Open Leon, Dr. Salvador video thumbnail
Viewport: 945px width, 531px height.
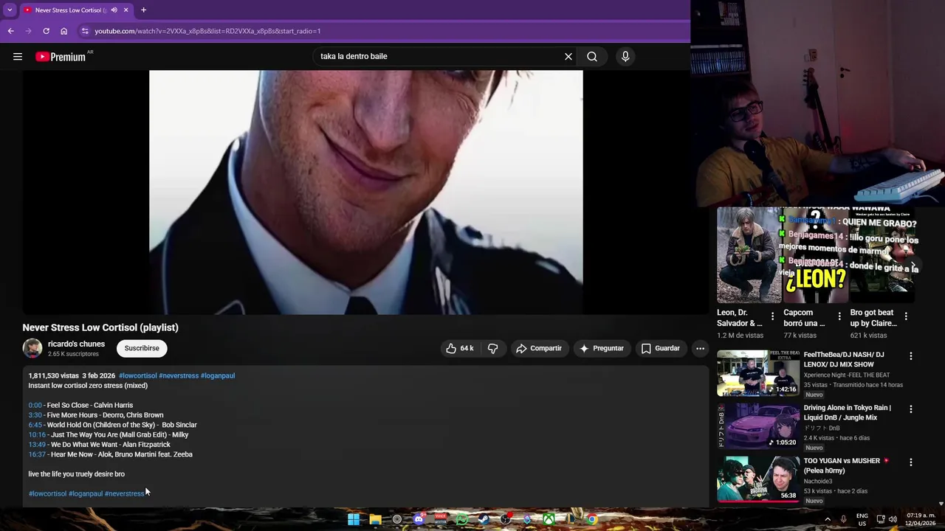749,254
